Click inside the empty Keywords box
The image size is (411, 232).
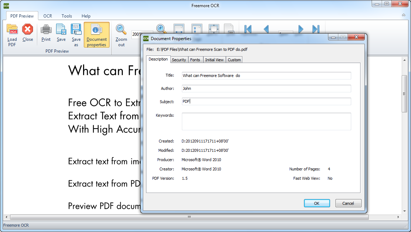click(x=266, y=121)
